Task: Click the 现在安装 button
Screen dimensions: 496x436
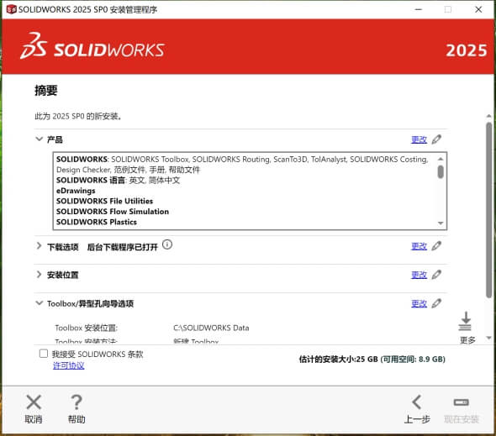Action: [x=462, y=411]
